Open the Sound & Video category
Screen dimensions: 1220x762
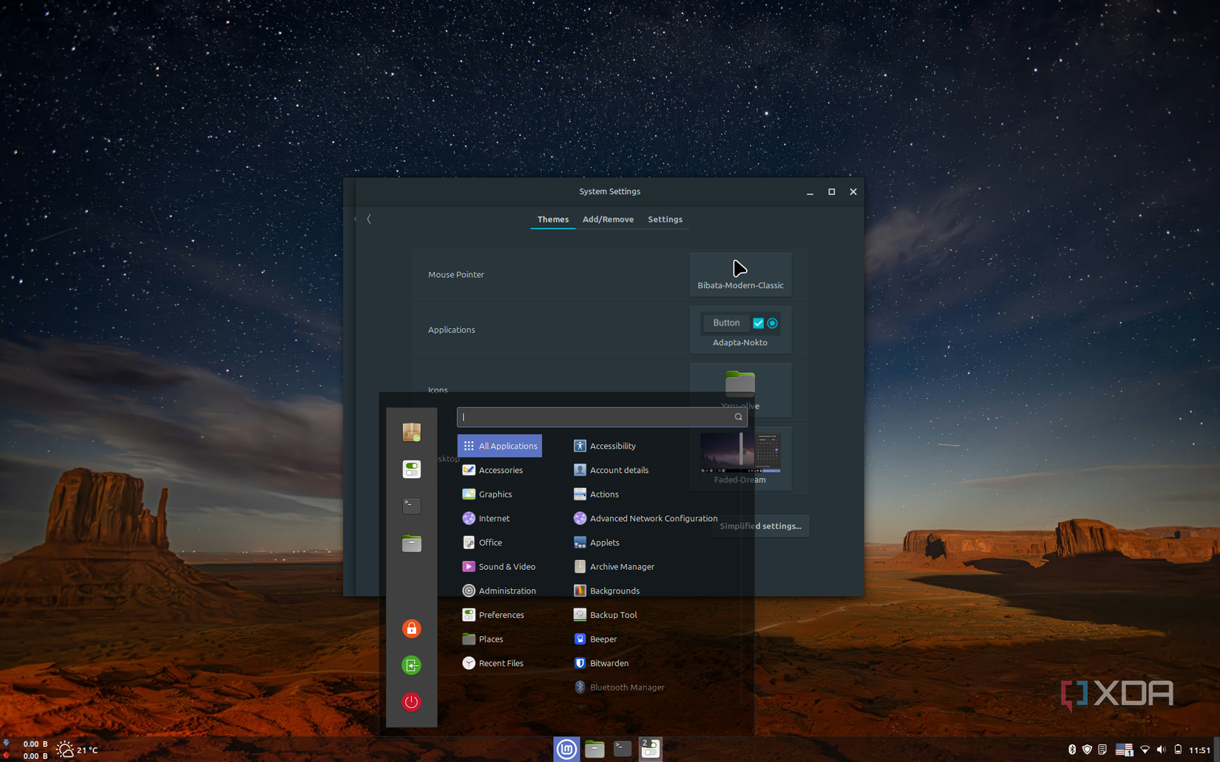(x=500, y=566)
